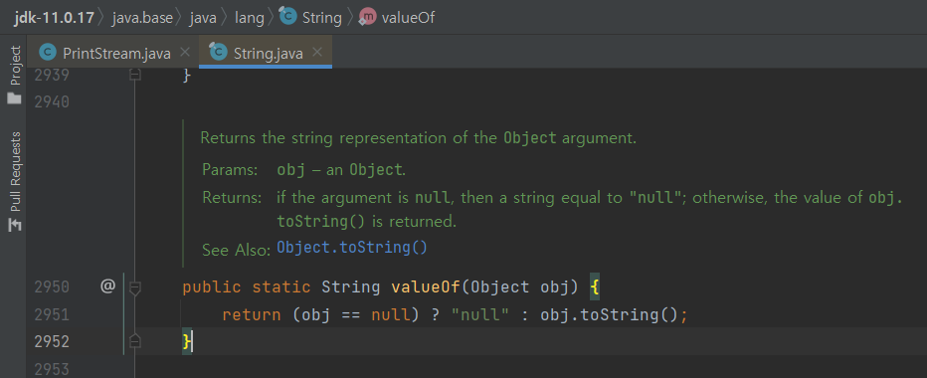This screenshot has height=378, width=927.
Task: Click fold end marker on line 2939
Action: tap(135, 76)
